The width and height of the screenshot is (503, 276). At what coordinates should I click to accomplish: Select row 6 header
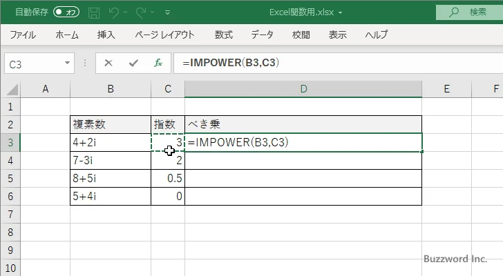coord(10,196)
